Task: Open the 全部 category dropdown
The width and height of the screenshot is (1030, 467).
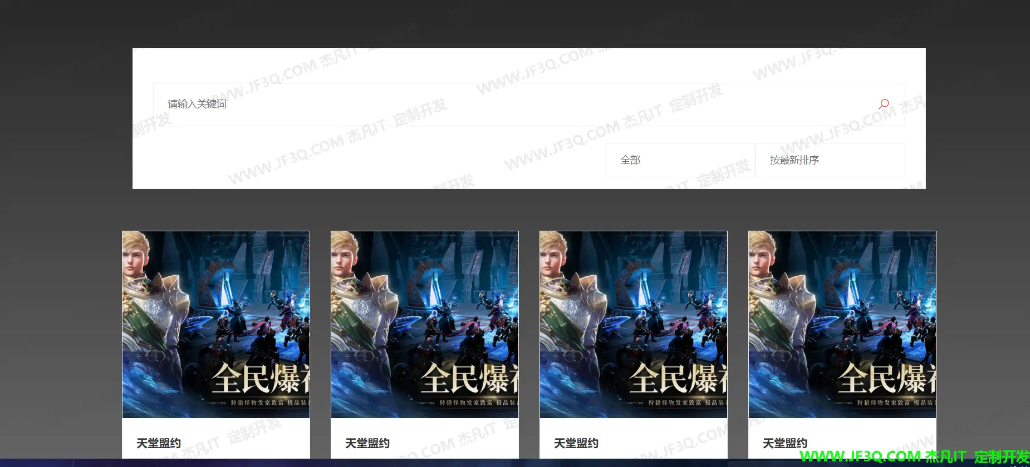Action: click(x=680, y=160)
